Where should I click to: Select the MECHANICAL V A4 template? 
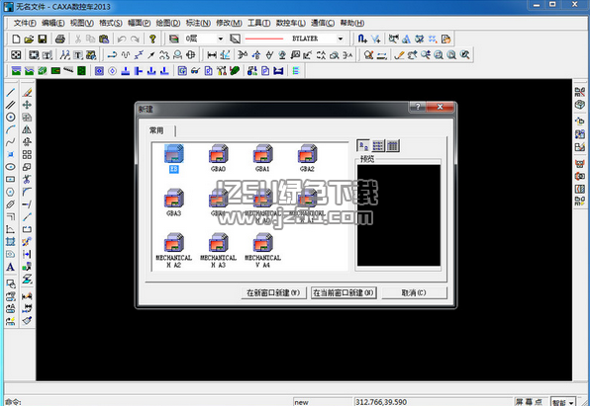pyautogui.click(x=262, y=251)
